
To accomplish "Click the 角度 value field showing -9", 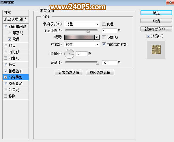I will 82,54.
